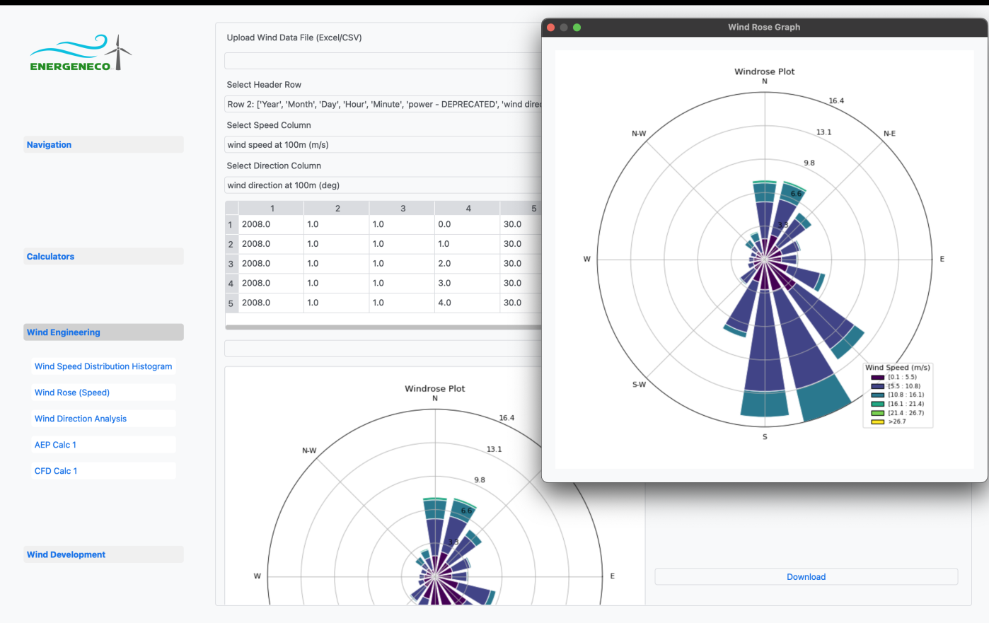
Task: Expand the Calculators section
Action: (103, 257)
